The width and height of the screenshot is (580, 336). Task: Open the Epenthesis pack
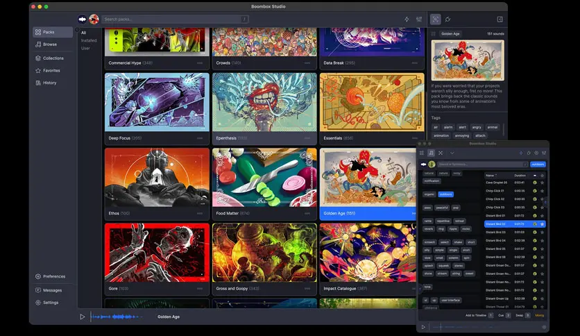[x=264, y=108]
